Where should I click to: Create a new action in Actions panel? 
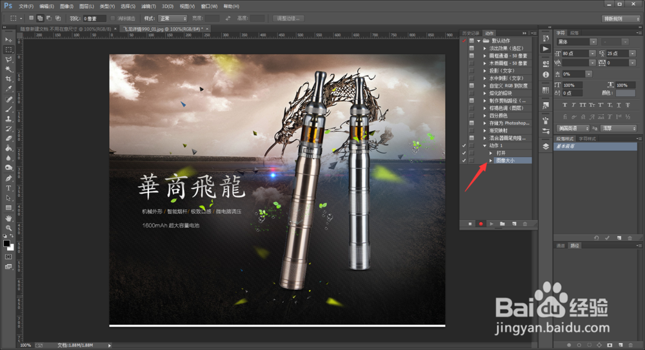pos(514,224)
